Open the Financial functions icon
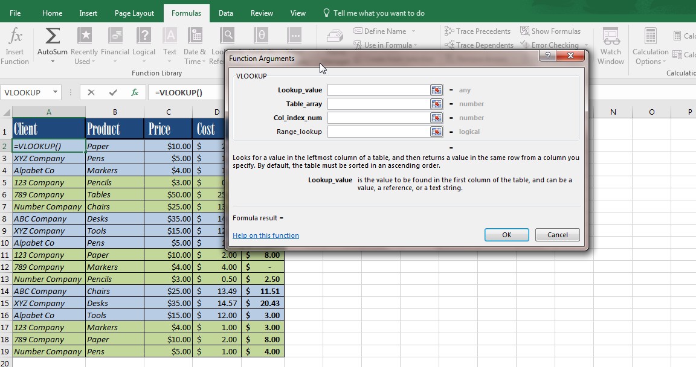 pos(115,36)
